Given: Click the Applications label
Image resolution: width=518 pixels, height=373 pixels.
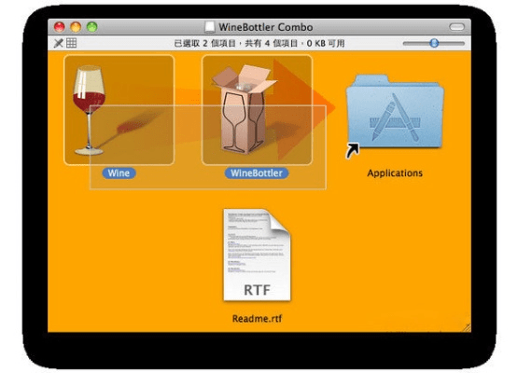Looking at the screenshot, I should 395,173.
